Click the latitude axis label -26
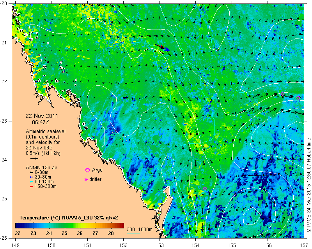 (4, 238)
